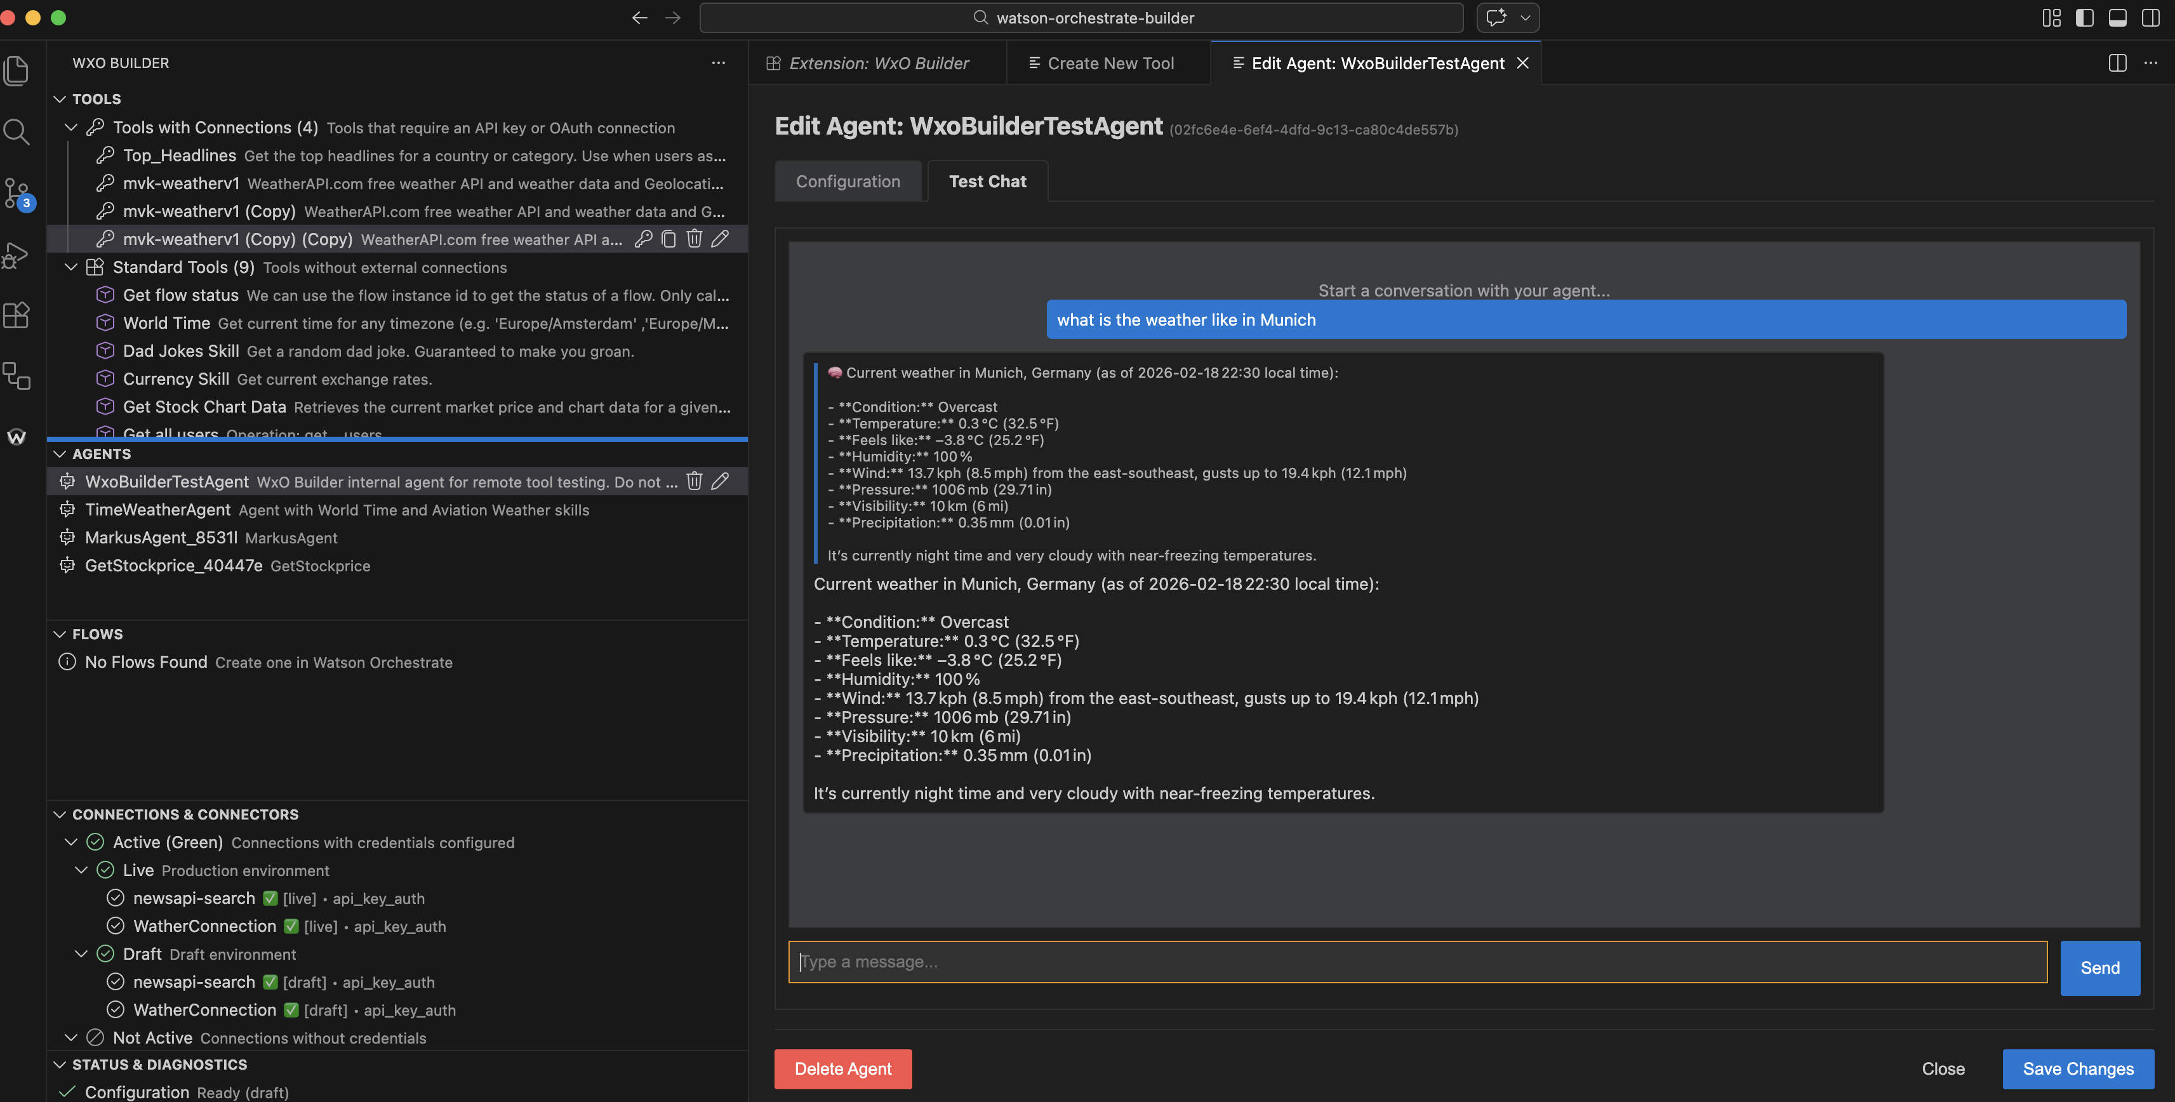Open the Extensions view

pos(17,315)
